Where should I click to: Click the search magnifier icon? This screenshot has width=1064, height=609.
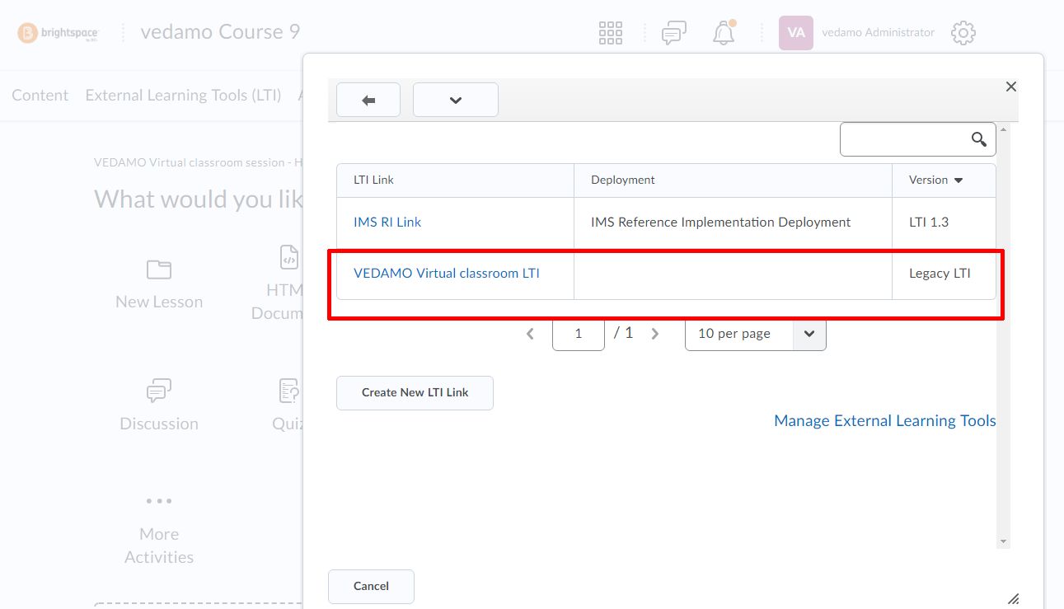[979, 139]
